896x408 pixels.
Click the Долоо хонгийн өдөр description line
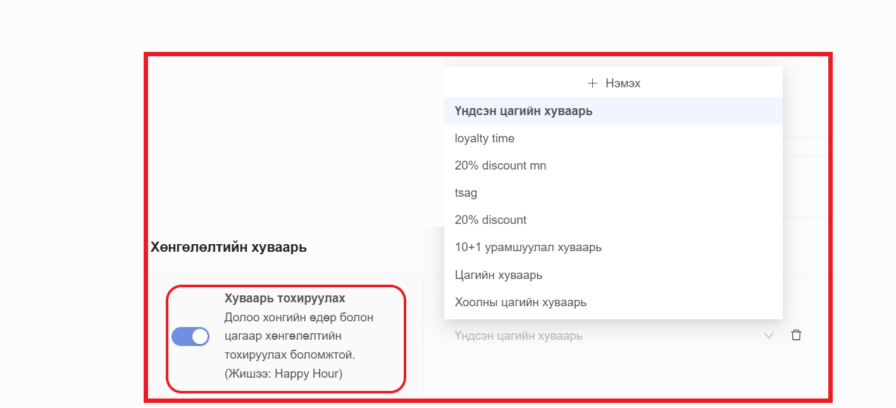(x=299, y=317)
